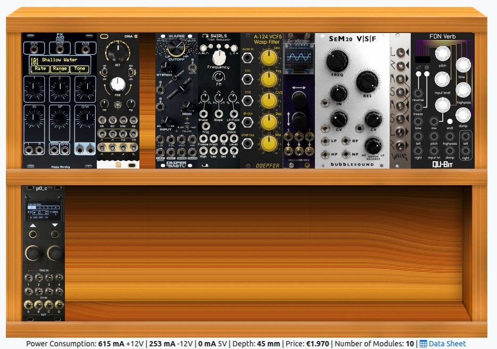Screen dimensions: 497x349
Task: Click the Ikarie INPUT knob
Action: point(165,122)
